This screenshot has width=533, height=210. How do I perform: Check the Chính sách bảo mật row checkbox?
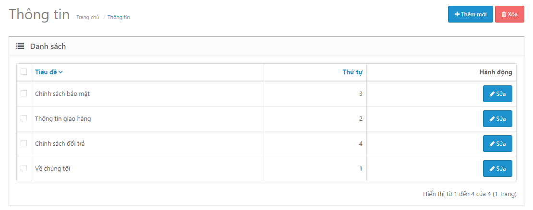[x=24, y=93]
